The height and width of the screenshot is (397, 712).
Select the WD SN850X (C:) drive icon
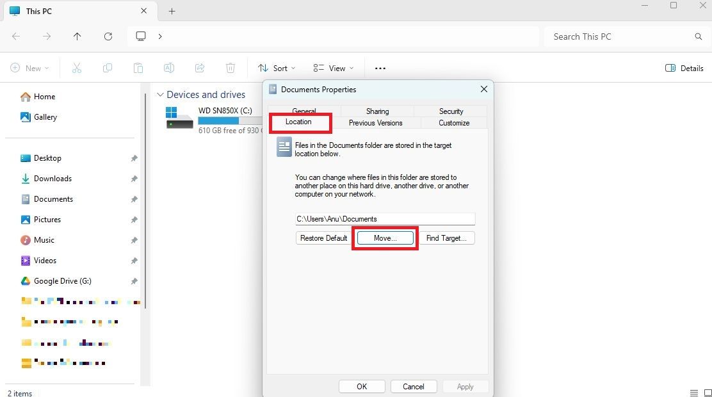179,118
